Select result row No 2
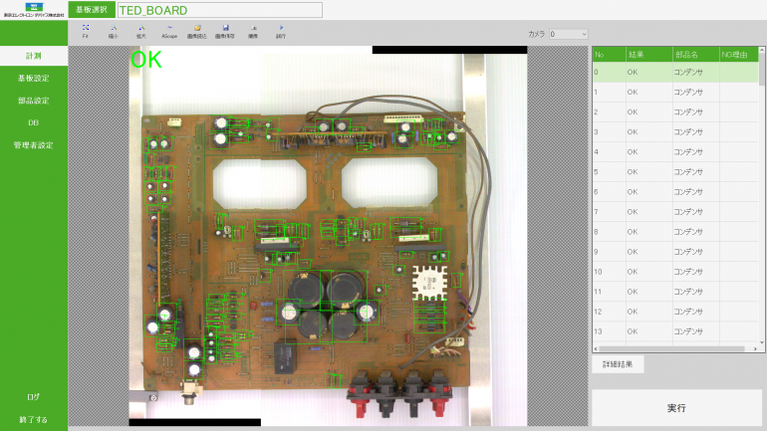767x431 pixels. 675,111
